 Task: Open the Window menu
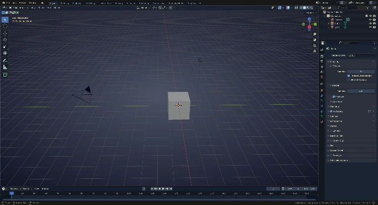33,3
